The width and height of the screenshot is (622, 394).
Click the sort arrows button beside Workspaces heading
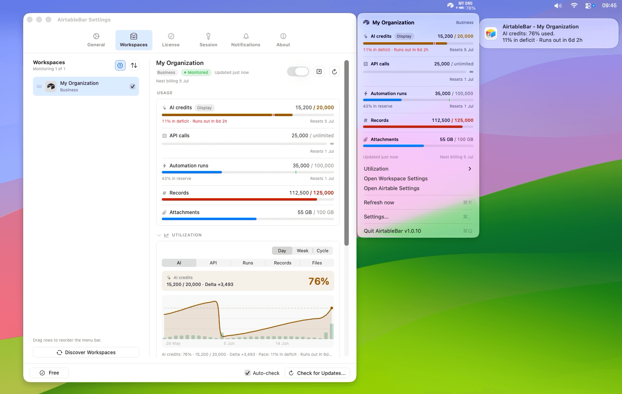click(x=134, y=65)
